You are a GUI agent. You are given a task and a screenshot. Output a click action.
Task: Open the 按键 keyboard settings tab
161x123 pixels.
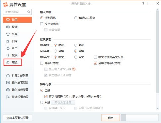[x=12, y=27]
